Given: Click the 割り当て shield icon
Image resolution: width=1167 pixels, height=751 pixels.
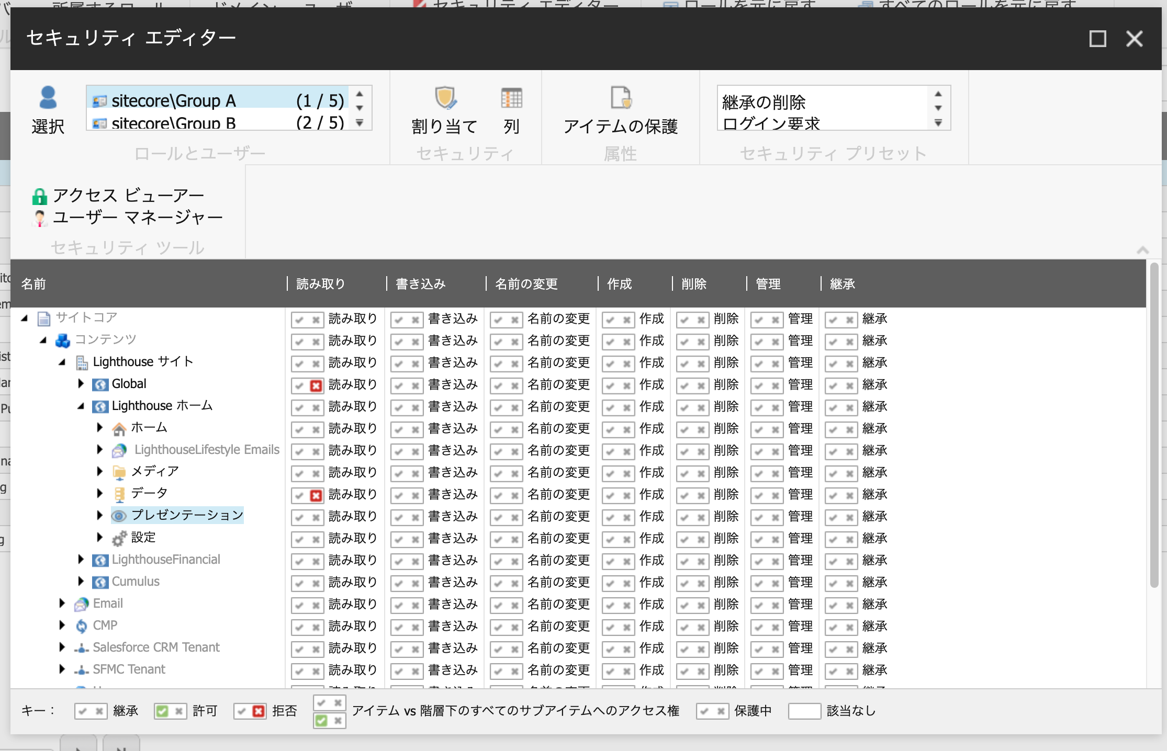Looking at the screenshot, I should [445, 98].
